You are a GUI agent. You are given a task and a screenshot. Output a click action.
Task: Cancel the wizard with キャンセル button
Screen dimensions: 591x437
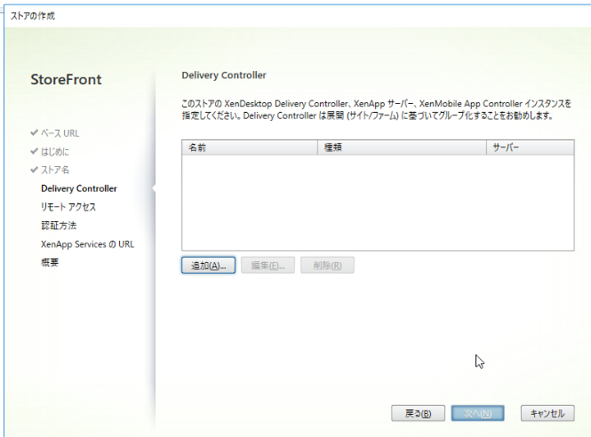point(547,413)
